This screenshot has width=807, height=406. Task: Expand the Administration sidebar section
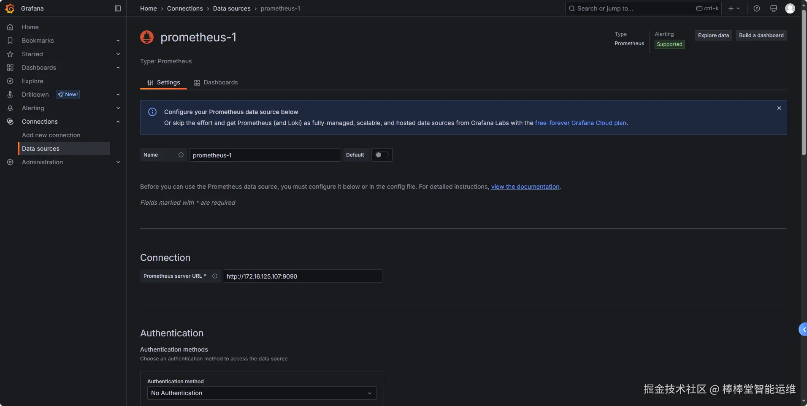click(x=118, y=162)
